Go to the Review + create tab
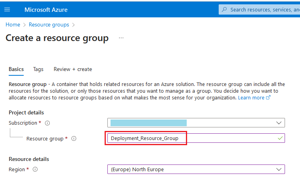This screenshot has height=185, width=300. [73, 69]
